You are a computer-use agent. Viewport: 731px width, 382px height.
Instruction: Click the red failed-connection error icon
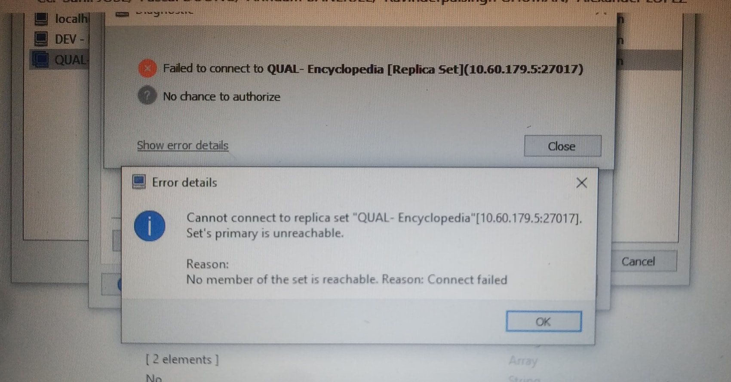pyautogui.click(x=147, y=69)
